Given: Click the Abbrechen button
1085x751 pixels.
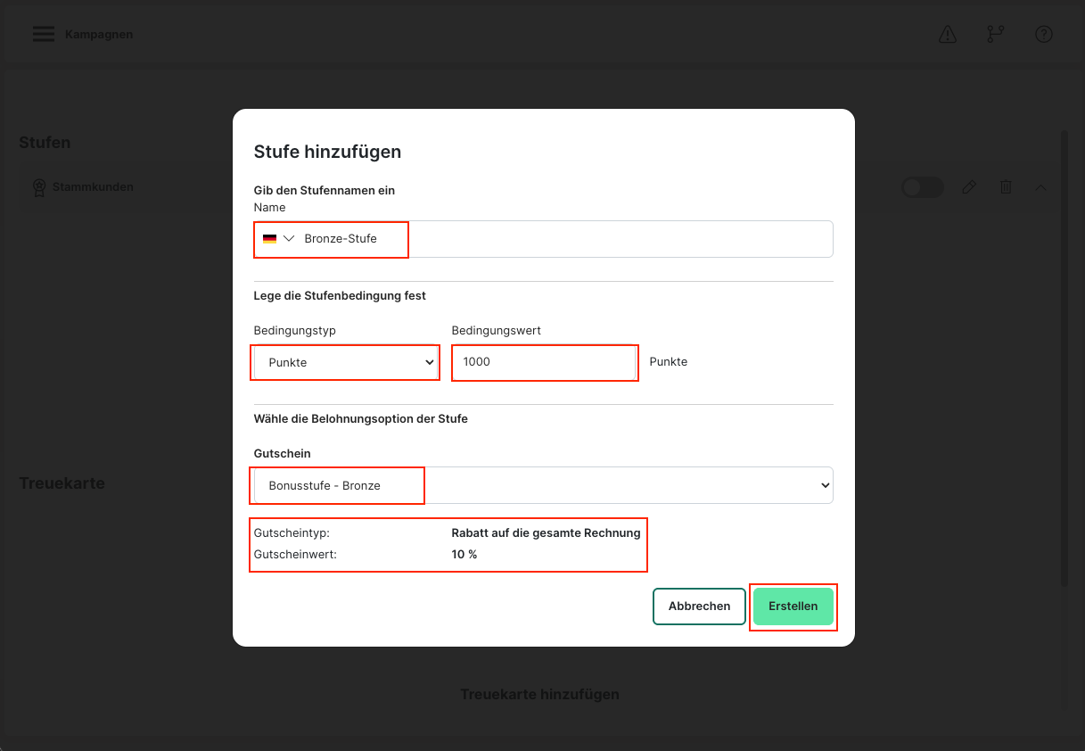Looking at the screenshot, I should click(x=699, y=607).
